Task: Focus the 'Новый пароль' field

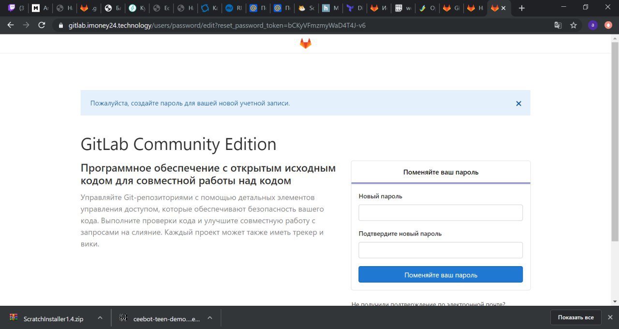Action: click(441, 212)
